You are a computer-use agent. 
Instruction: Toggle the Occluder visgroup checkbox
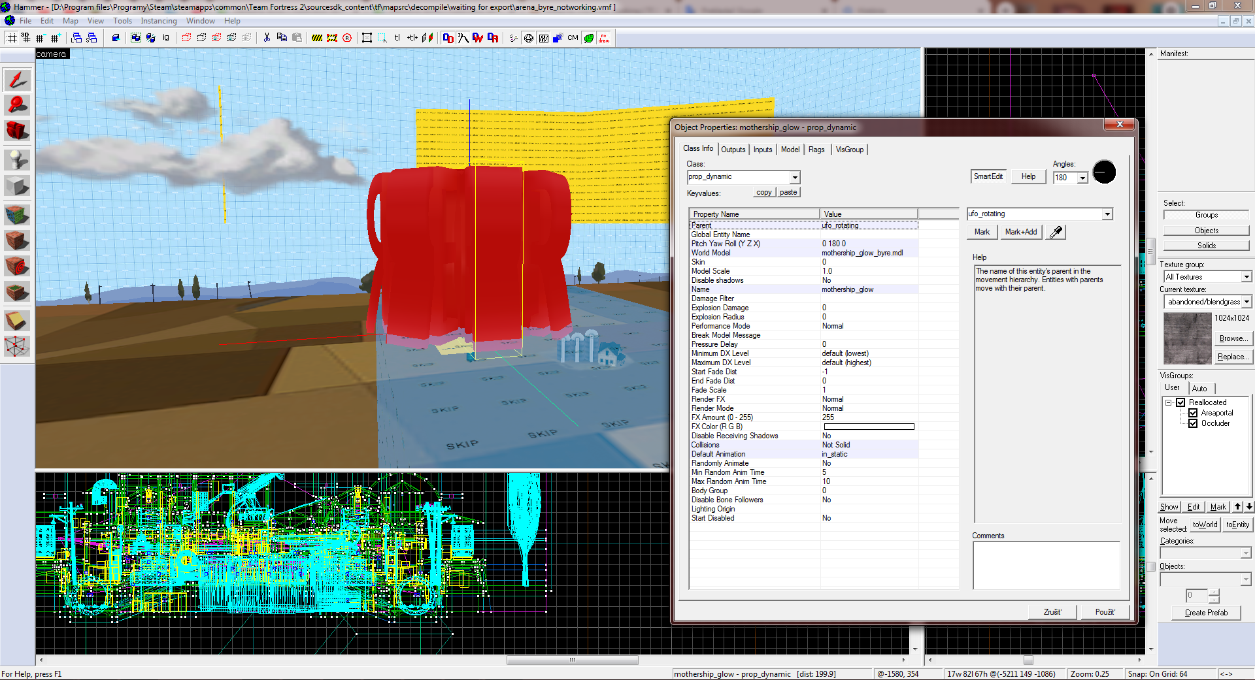(x=1193, y=423)
